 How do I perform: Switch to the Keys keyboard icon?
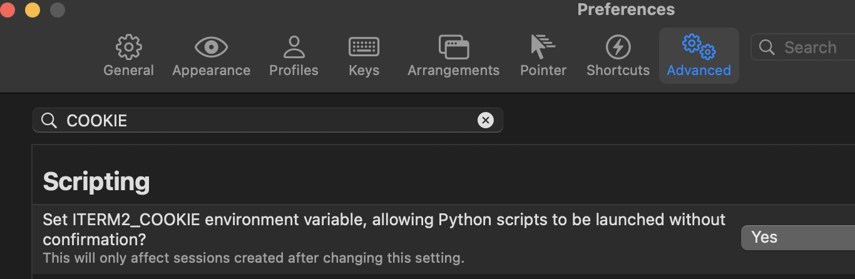coord(364,48)
